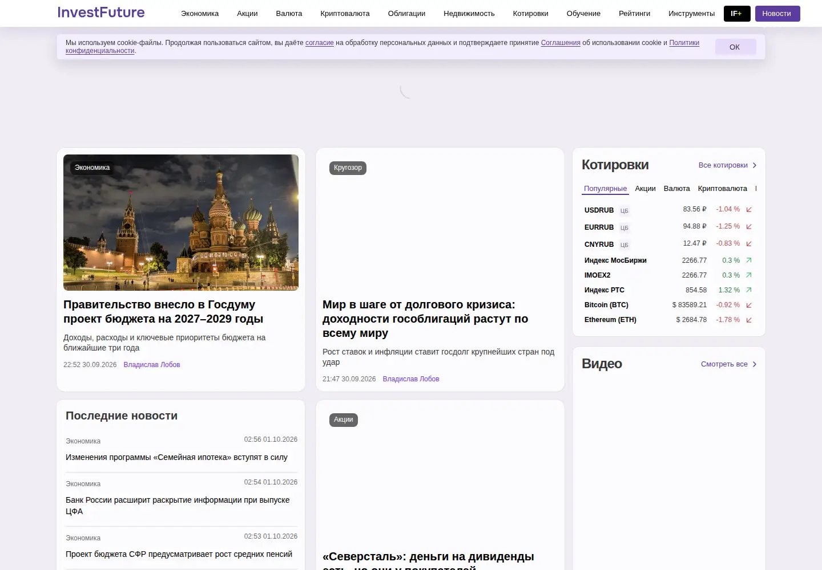Click the Bitcoin (BTC) downward trend arrow
822x570 pixels.
(749, 305)
